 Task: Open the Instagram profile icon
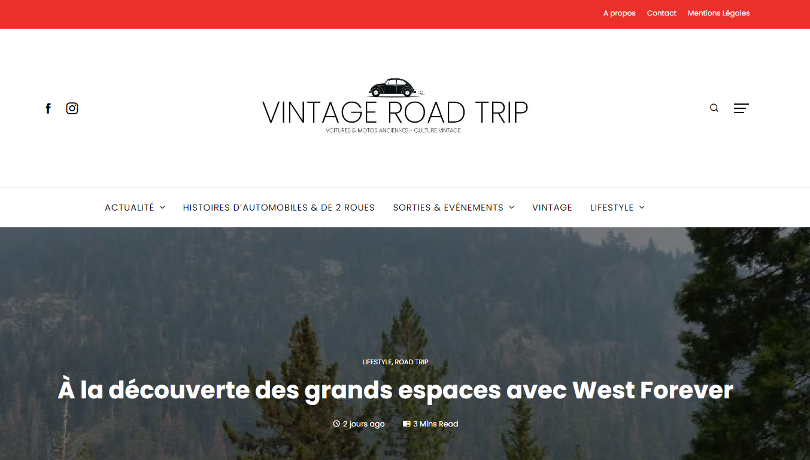coord(72,108)
